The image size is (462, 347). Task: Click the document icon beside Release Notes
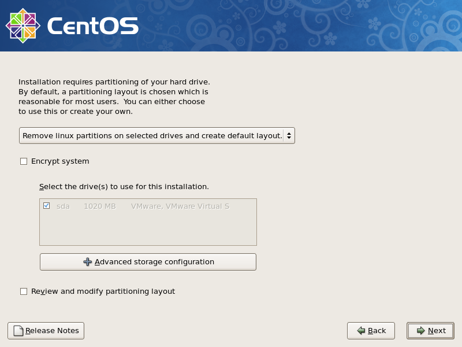(18, 331)
